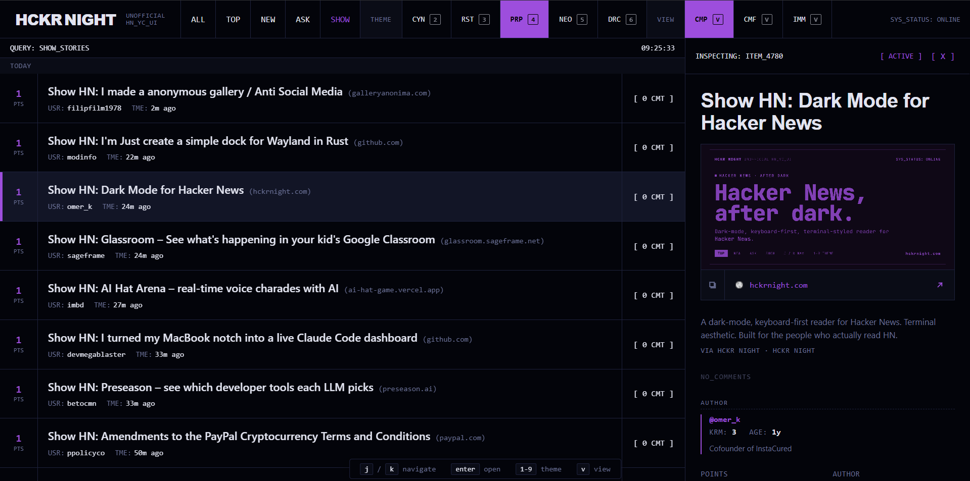Click the glassroom.sageframe.net domain label
This screenshot has height=481, width=970.
(x=492, y=241)
